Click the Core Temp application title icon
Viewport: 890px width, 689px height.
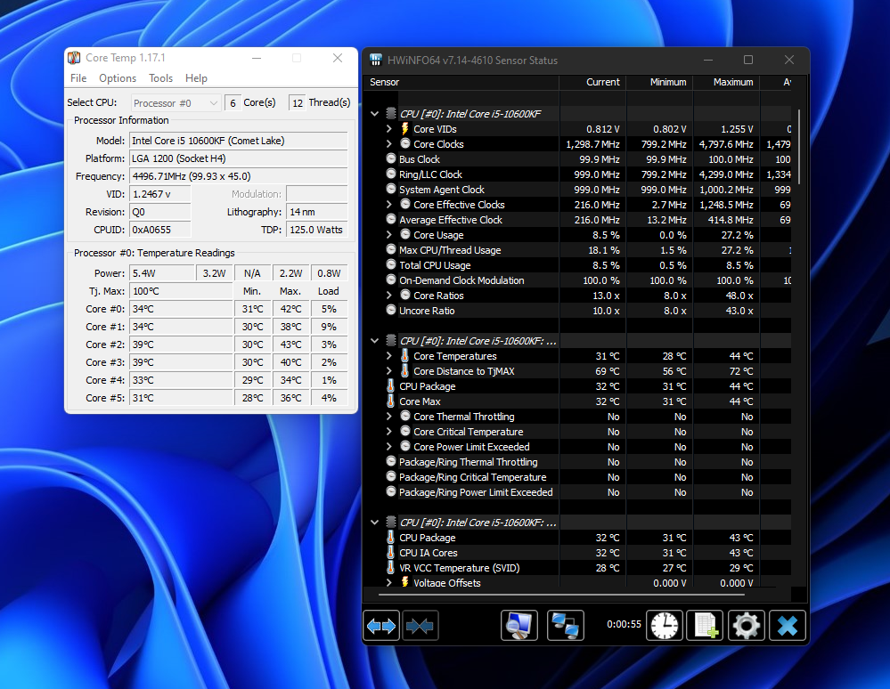74,58
